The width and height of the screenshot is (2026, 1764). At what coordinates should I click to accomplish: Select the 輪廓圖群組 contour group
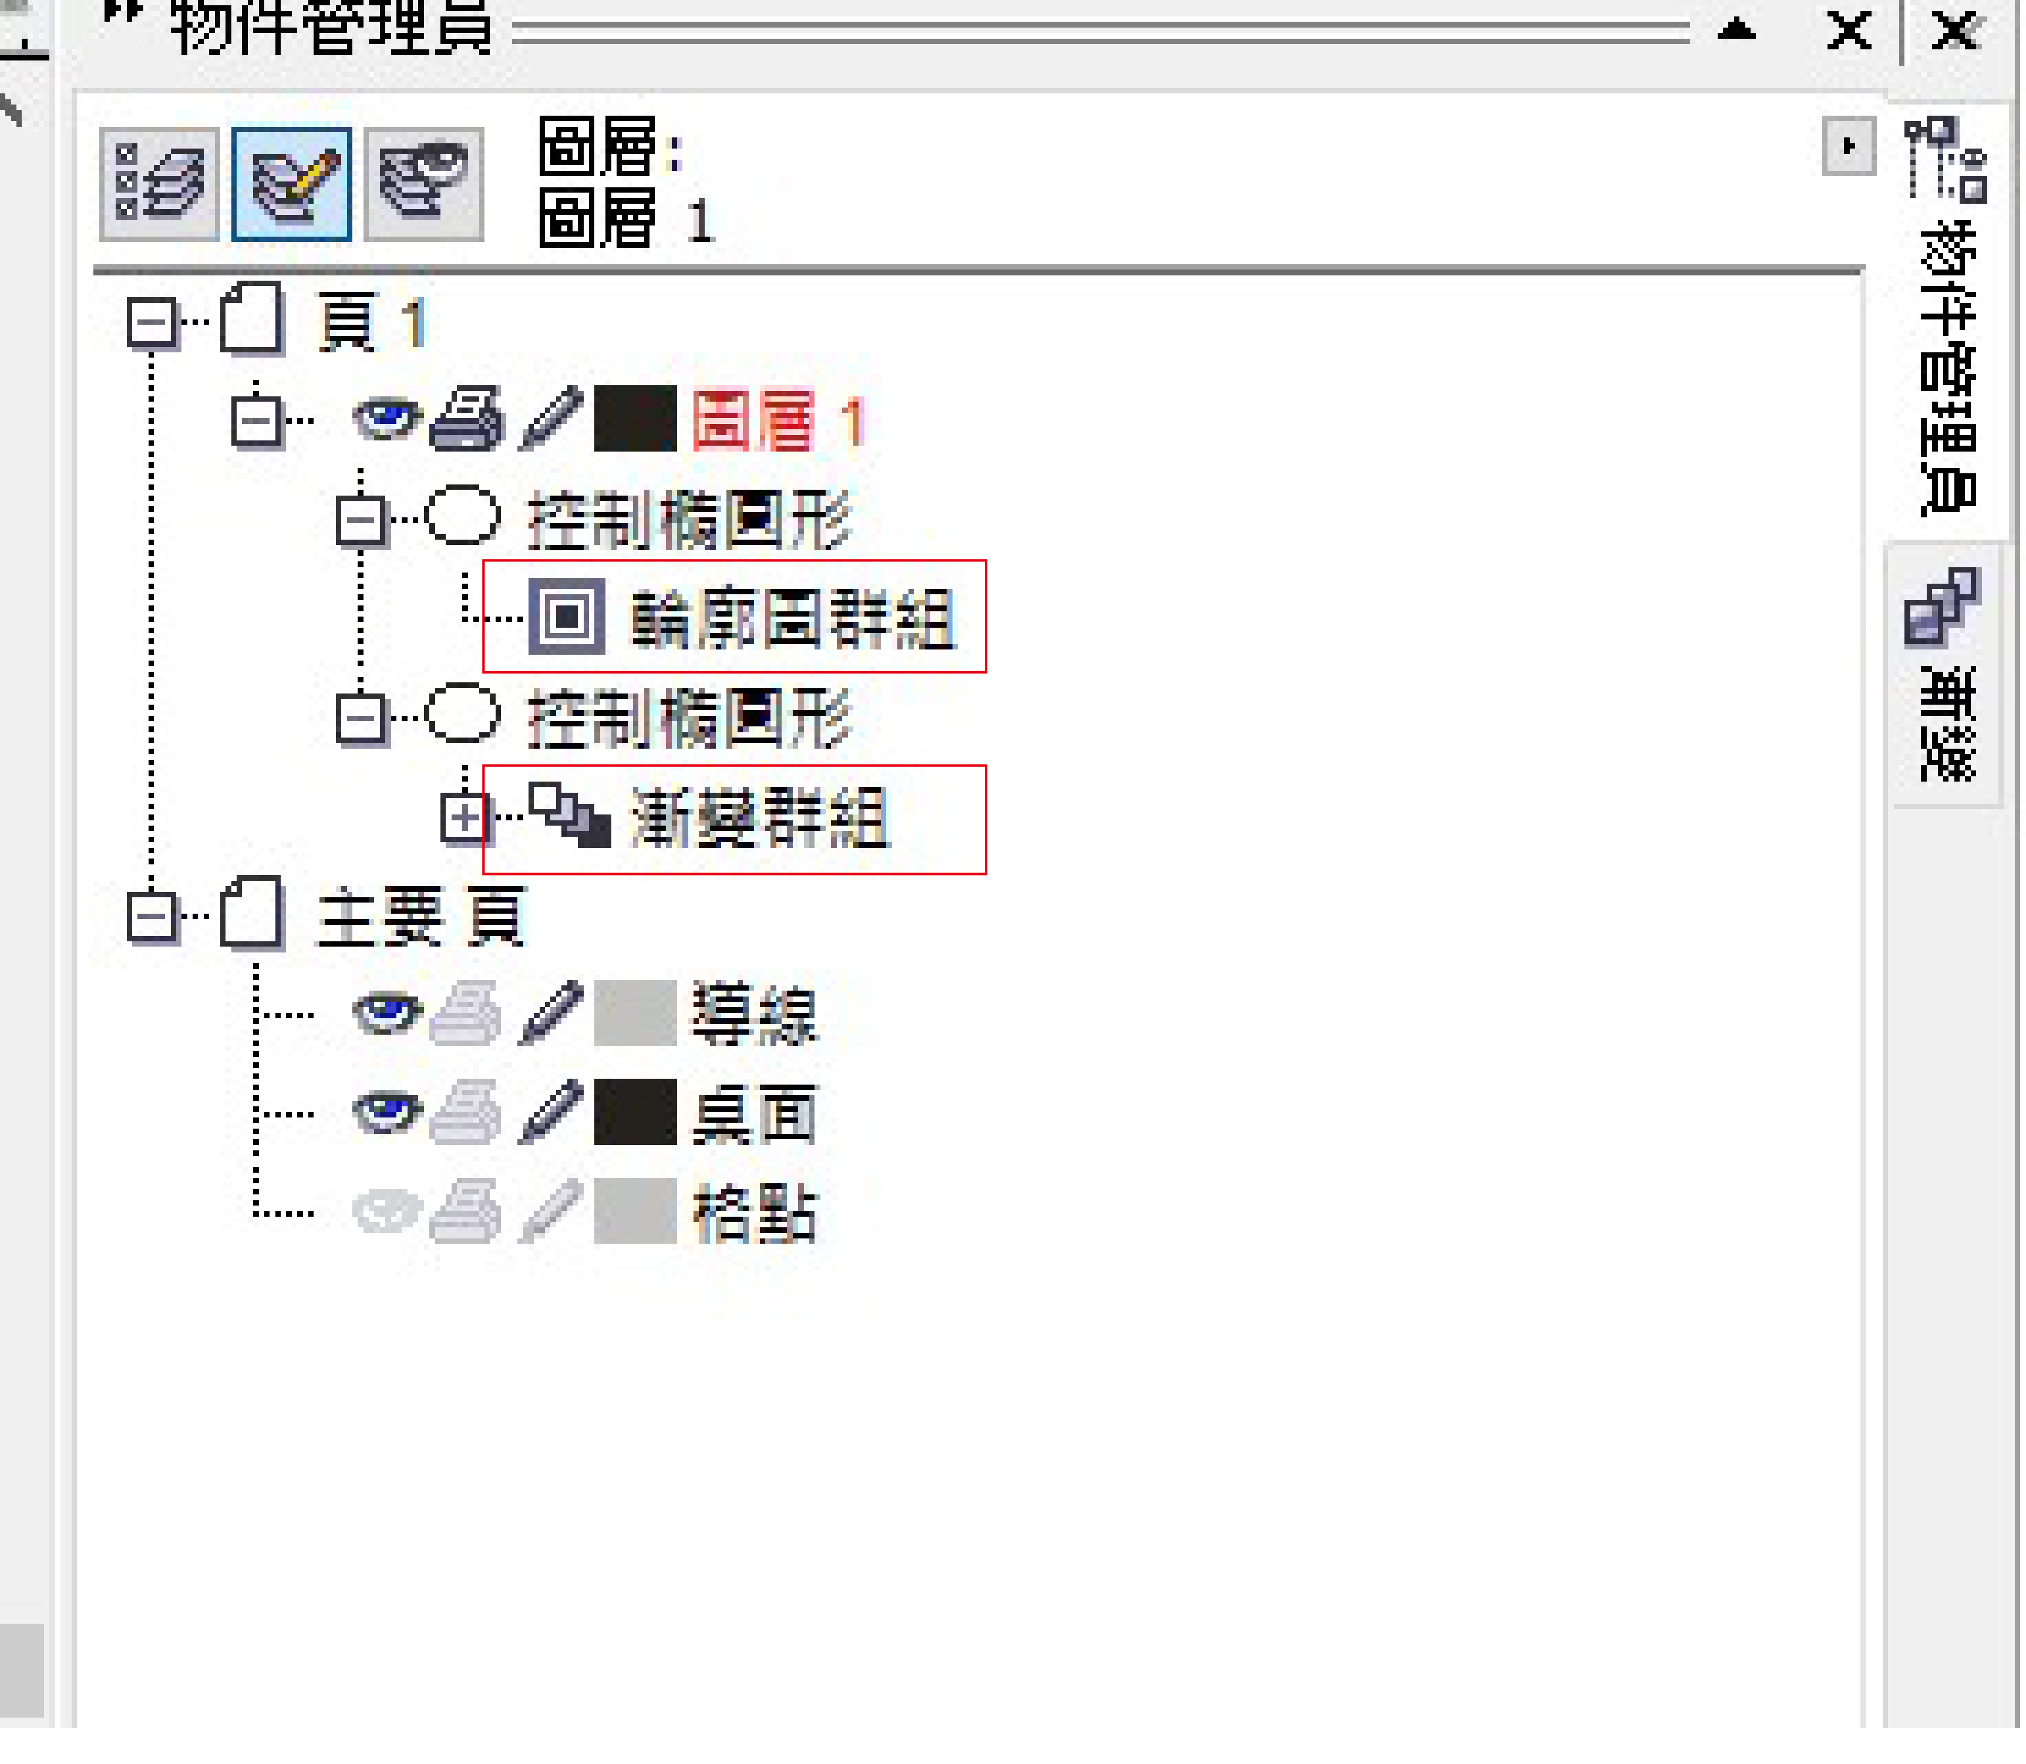[x=793, y=619]
